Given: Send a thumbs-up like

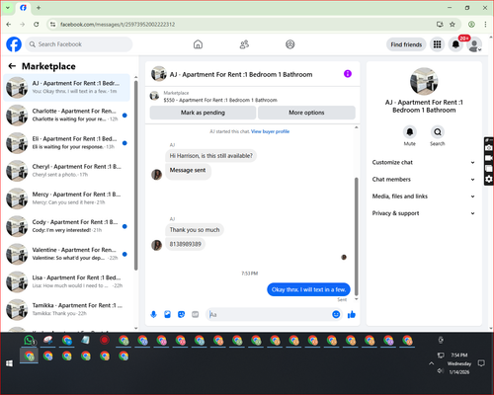Looking at the screenshot, I should [352, 315].
